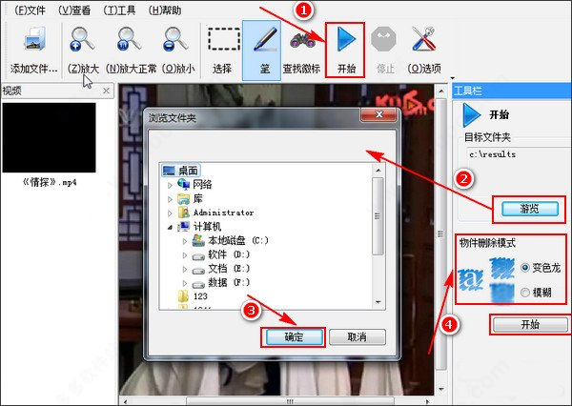572x406 pixels.
Task: Click the Add Files (添加文件) toolbar icon
Action: [33, 43]
